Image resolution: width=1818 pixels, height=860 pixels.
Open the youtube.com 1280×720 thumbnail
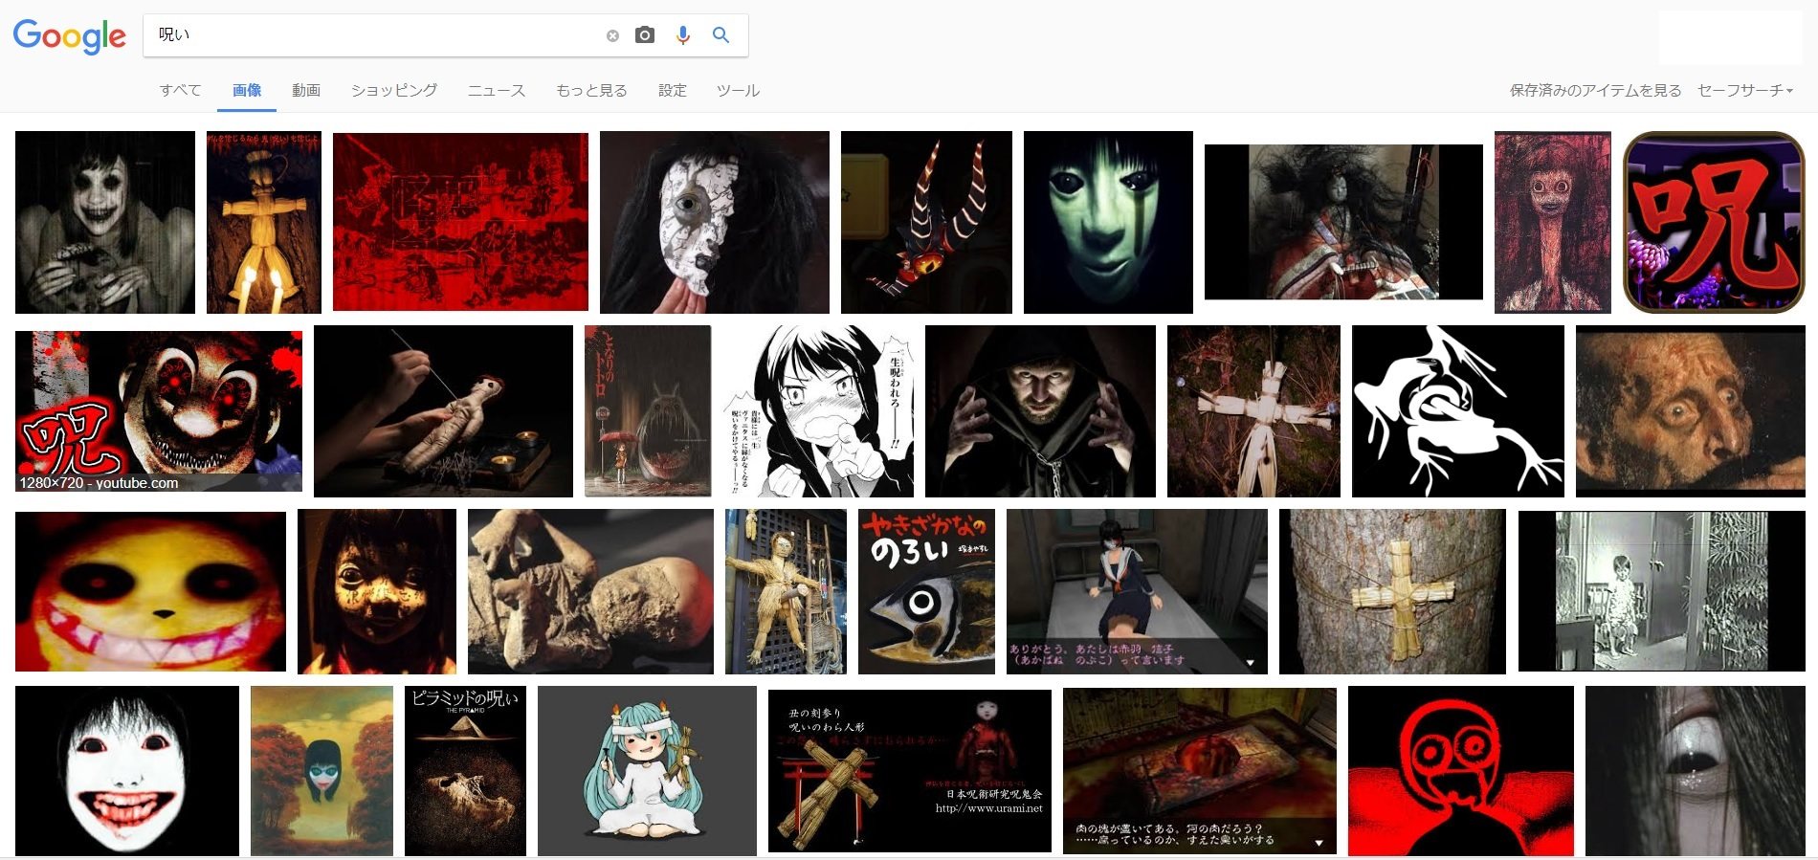point(159,411)
